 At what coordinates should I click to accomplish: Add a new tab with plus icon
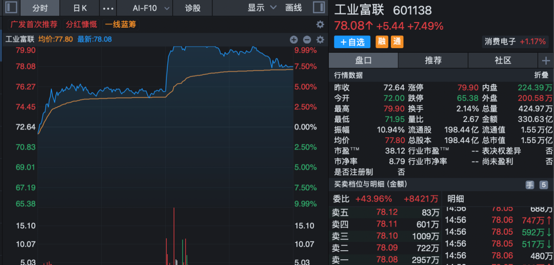coord(546,60)
